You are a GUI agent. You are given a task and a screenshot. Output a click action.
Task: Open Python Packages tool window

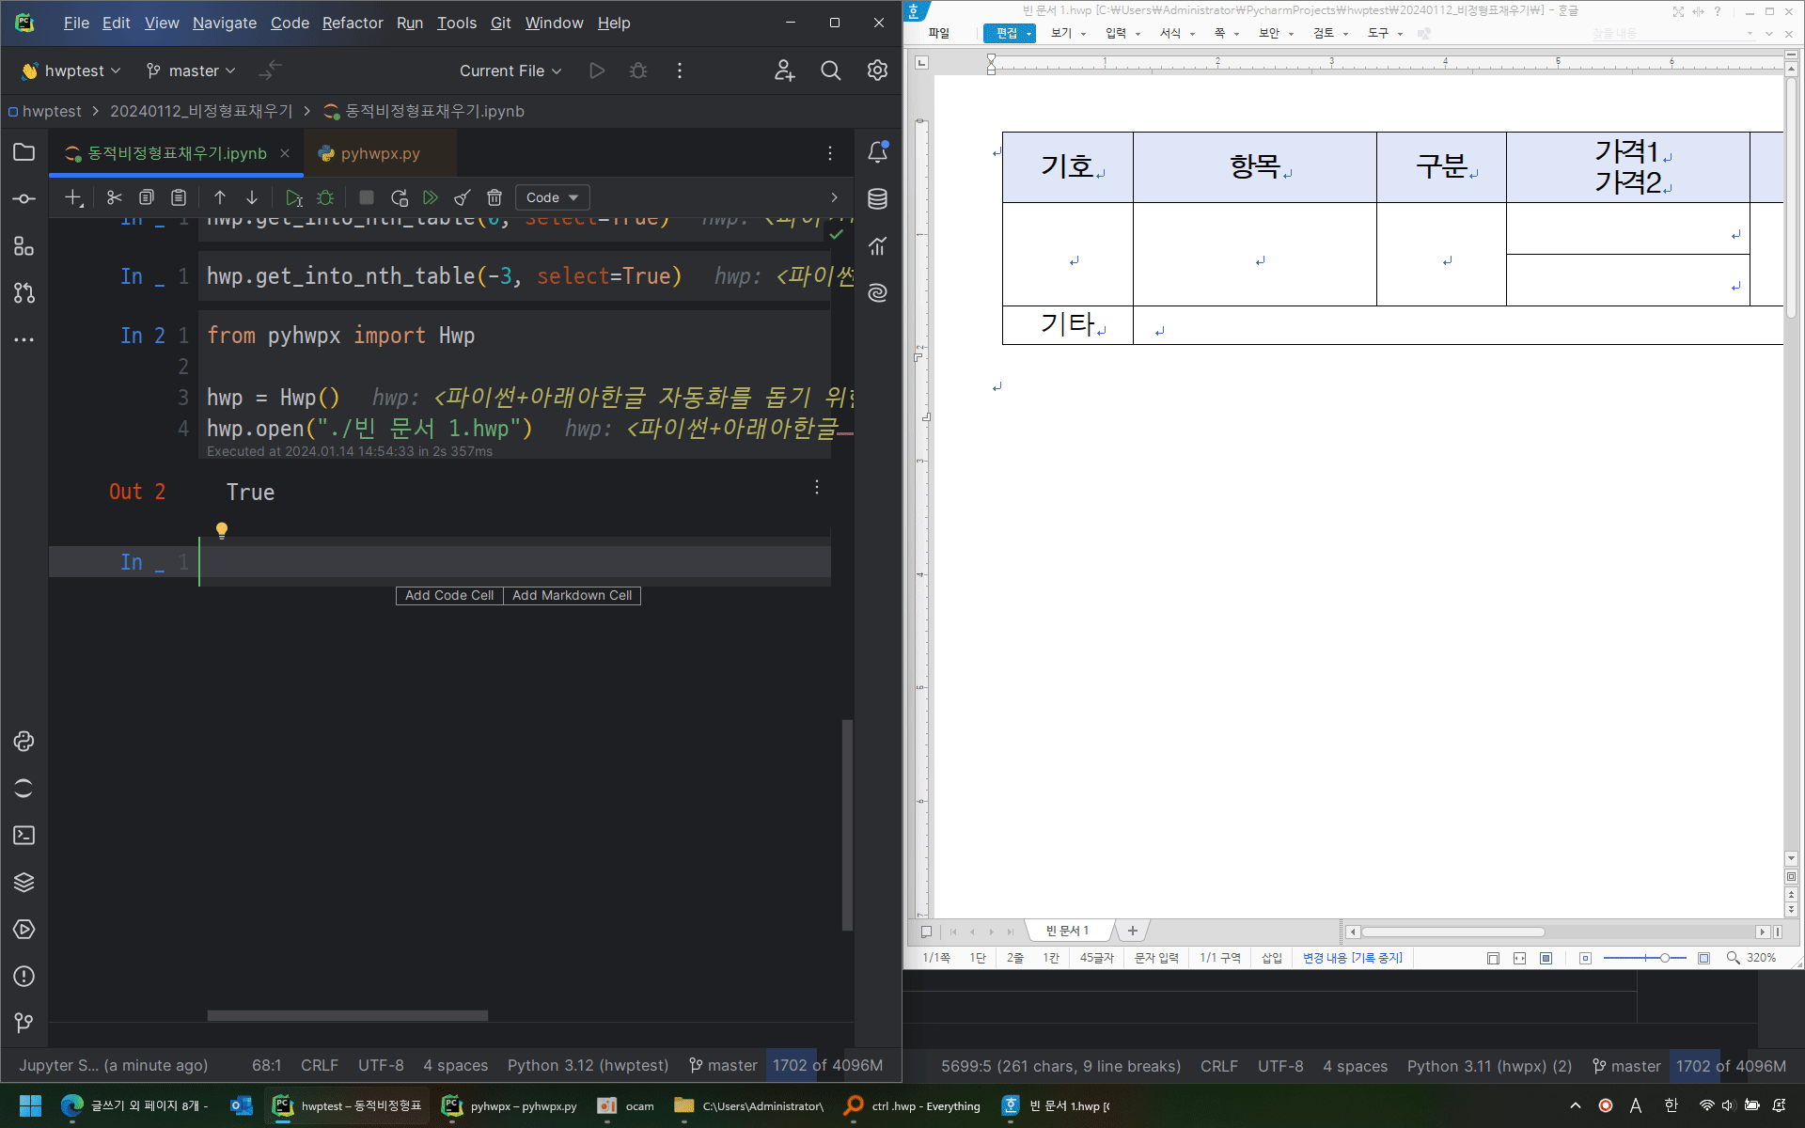point(24,883)
